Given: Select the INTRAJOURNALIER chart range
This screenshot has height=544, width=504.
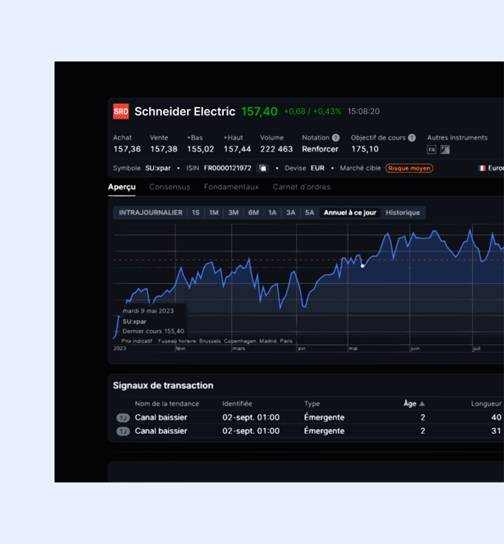Looking at the screenshot, I should 150,213.
